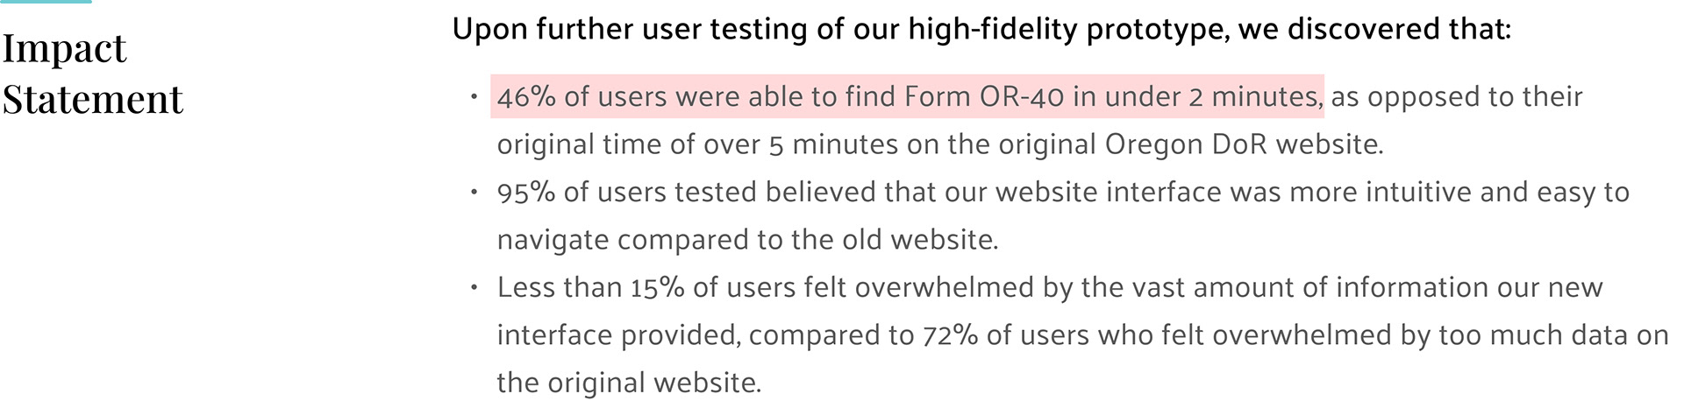Click the line "navigate compared to the old website."

pyautogui.click(x=747, y=240)
